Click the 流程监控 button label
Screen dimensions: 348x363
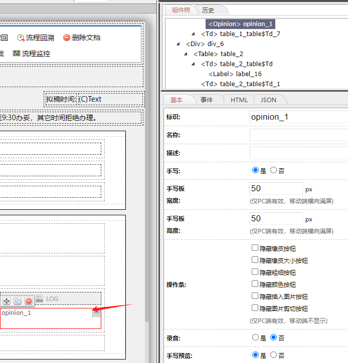coord(36,54)
